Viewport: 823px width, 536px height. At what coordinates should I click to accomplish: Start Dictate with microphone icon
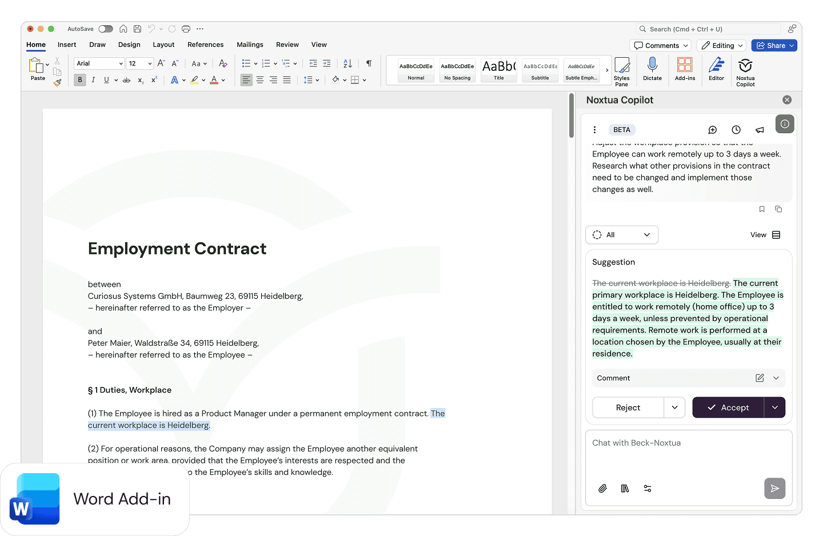(x=652, y=69)
